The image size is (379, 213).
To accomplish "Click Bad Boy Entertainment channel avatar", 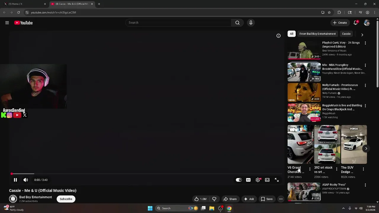I will [13, 199].
